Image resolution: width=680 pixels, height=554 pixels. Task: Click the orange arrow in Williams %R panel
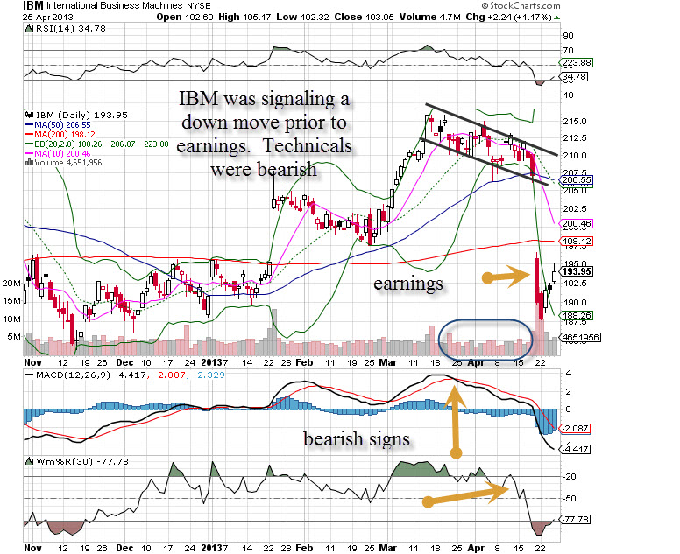468,495
